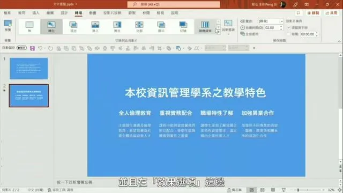Screen dimensions: 343x193
Task: Select the Cut transition
Action: (183, 27)
